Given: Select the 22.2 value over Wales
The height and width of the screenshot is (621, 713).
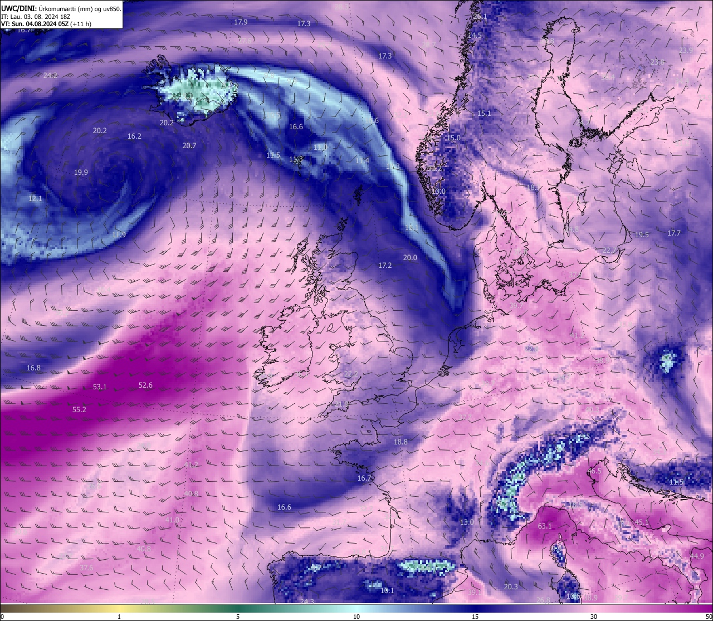Looking at the screenshot, I should coord(350,374).
